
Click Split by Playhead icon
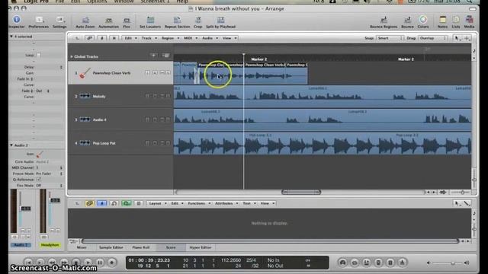220,21
